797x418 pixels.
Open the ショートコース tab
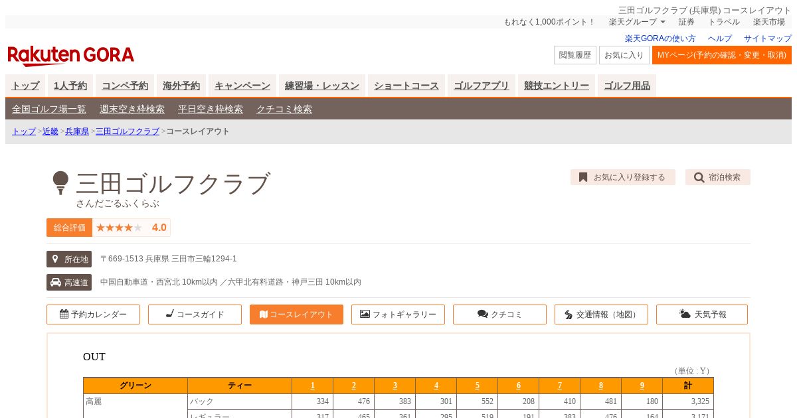406,86
